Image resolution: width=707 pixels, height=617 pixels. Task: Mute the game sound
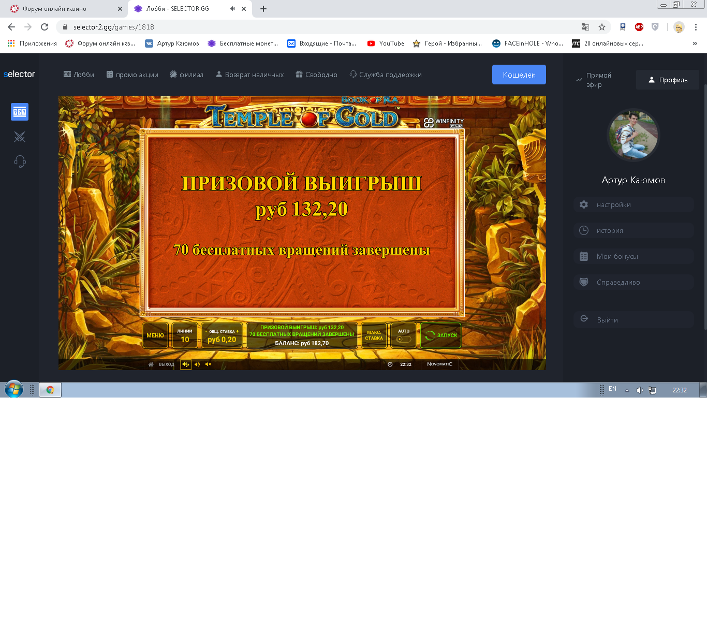[x=208, y=364]
